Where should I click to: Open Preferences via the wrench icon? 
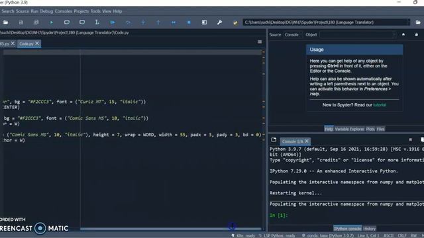pyautogui.click(x=219, y=22)
